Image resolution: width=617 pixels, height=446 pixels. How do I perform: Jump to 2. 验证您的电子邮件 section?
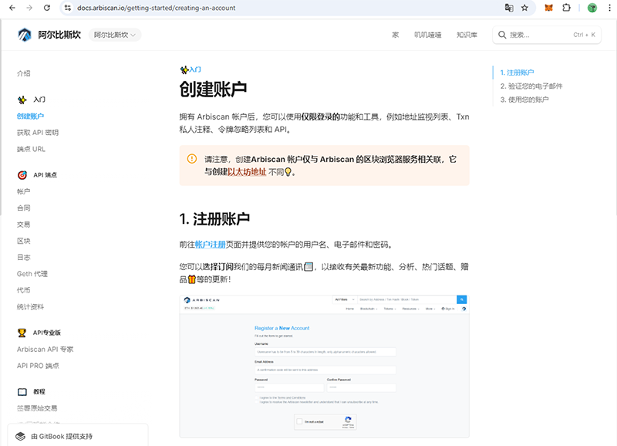pyautogui.click(x=531, y=86)
